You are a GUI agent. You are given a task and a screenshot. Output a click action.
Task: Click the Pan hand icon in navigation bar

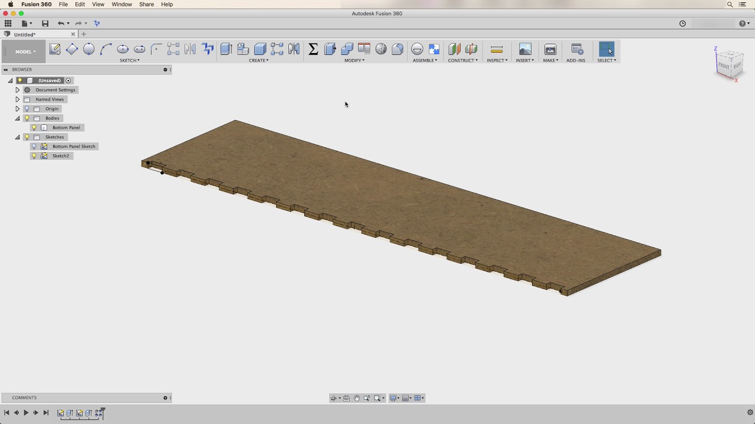click(356, 398)
